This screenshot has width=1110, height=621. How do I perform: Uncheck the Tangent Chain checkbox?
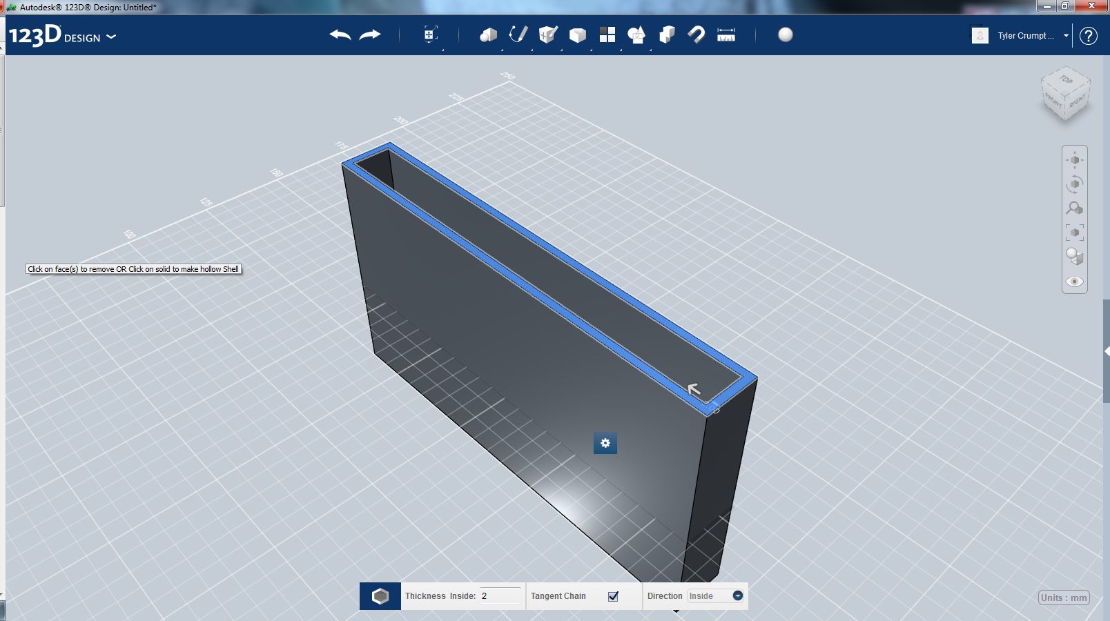click(x=613, y=596)
